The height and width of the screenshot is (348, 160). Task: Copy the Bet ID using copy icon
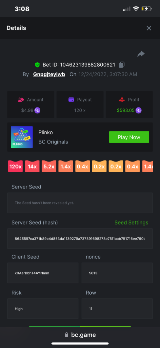[122, 65]
